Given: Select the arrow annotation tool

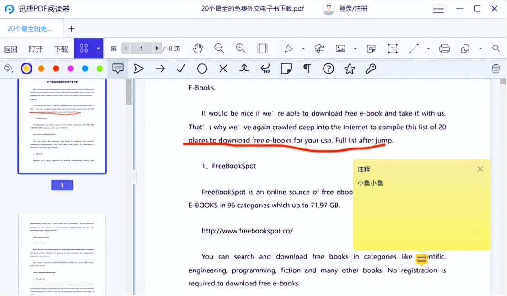Looking at the screenshot, I should pos(160,68).
